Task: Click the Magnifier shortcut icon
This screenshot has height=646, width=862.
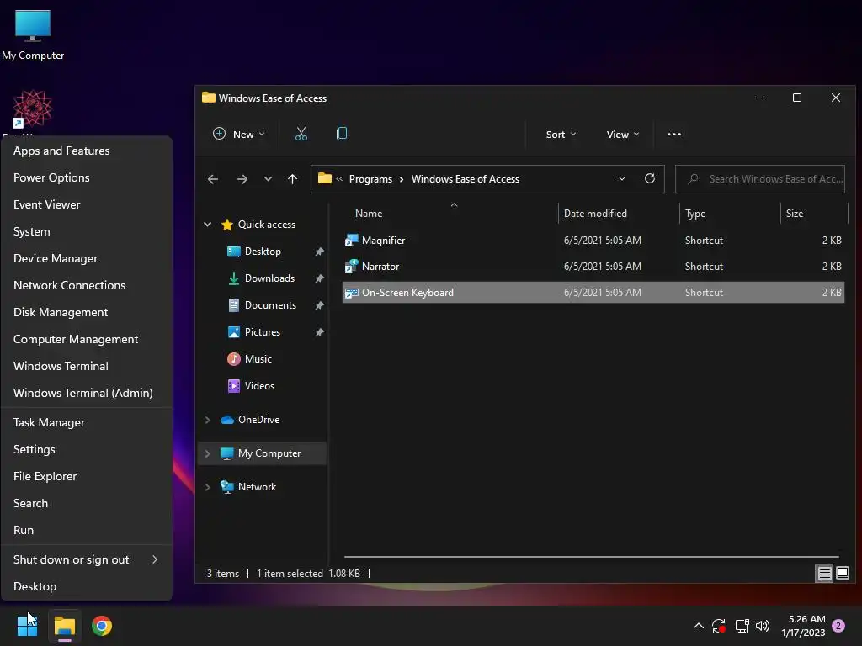Action: (351, 241)
